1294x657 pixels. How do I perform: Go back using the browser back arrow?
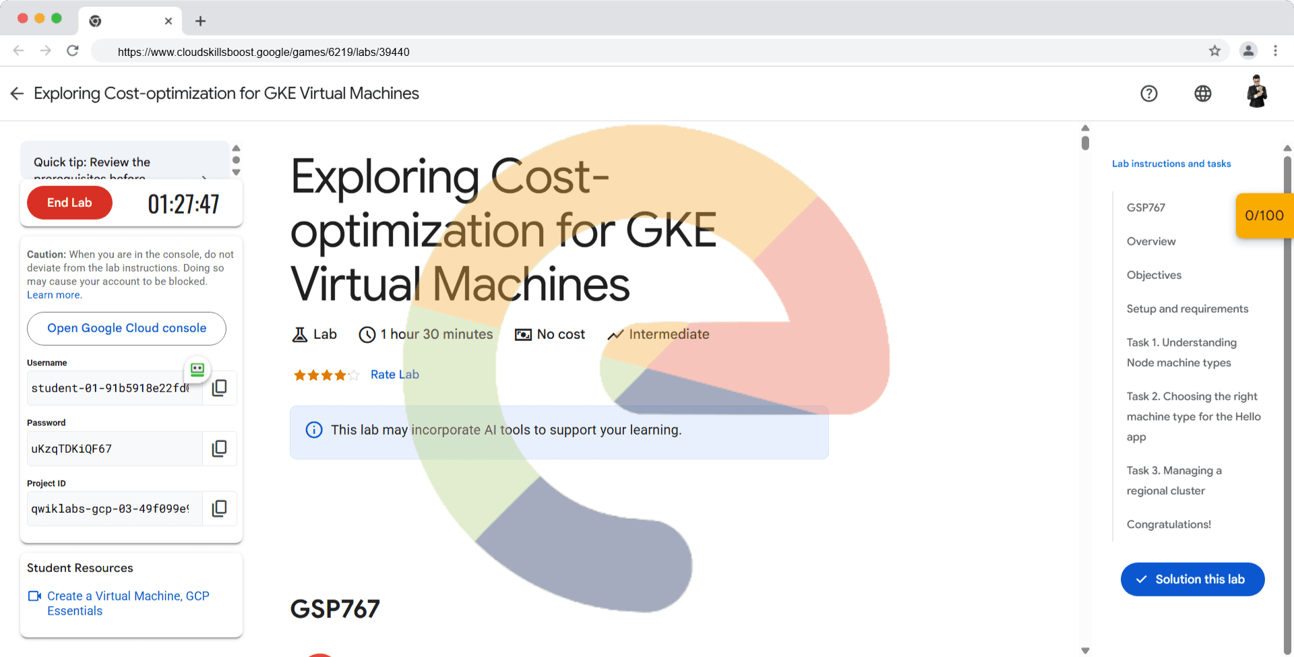(x=19, y=51)
